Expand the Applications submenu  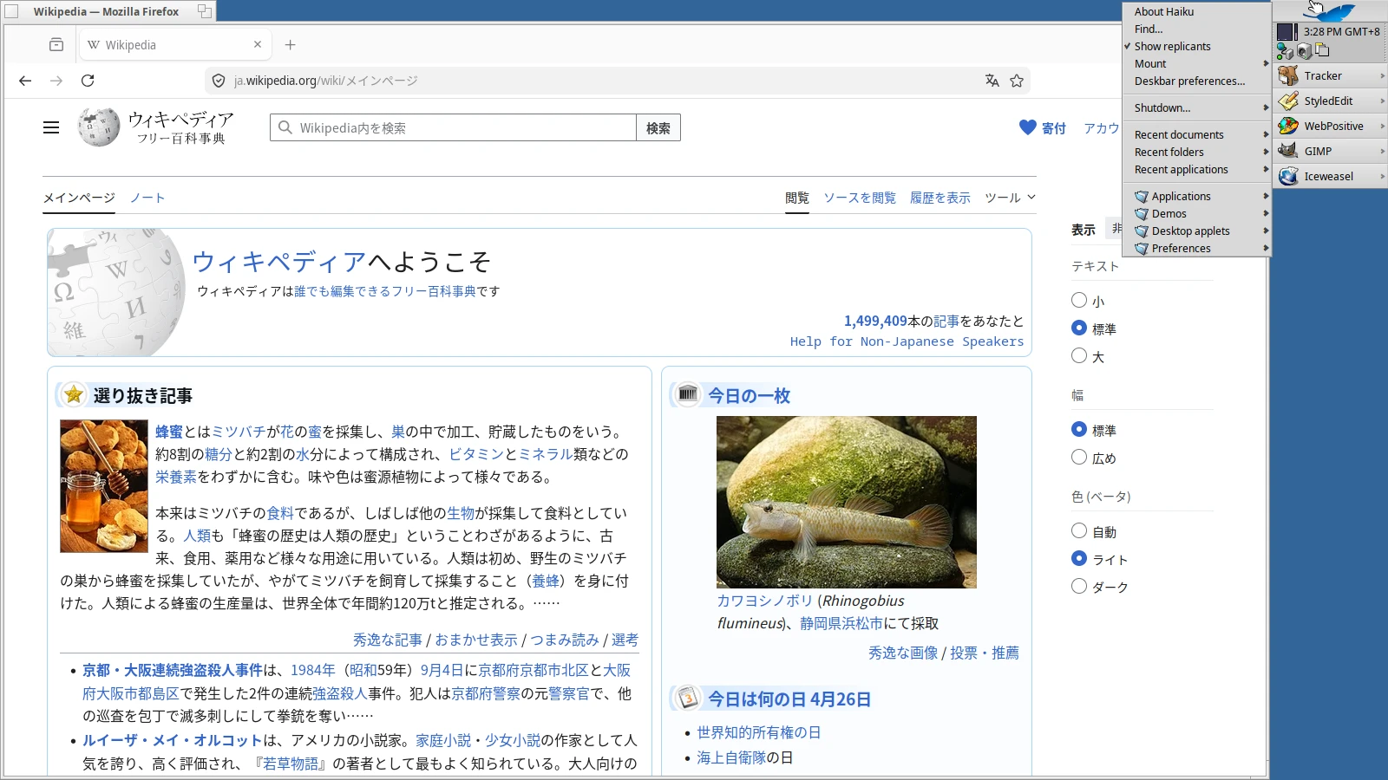point(1180,196)
